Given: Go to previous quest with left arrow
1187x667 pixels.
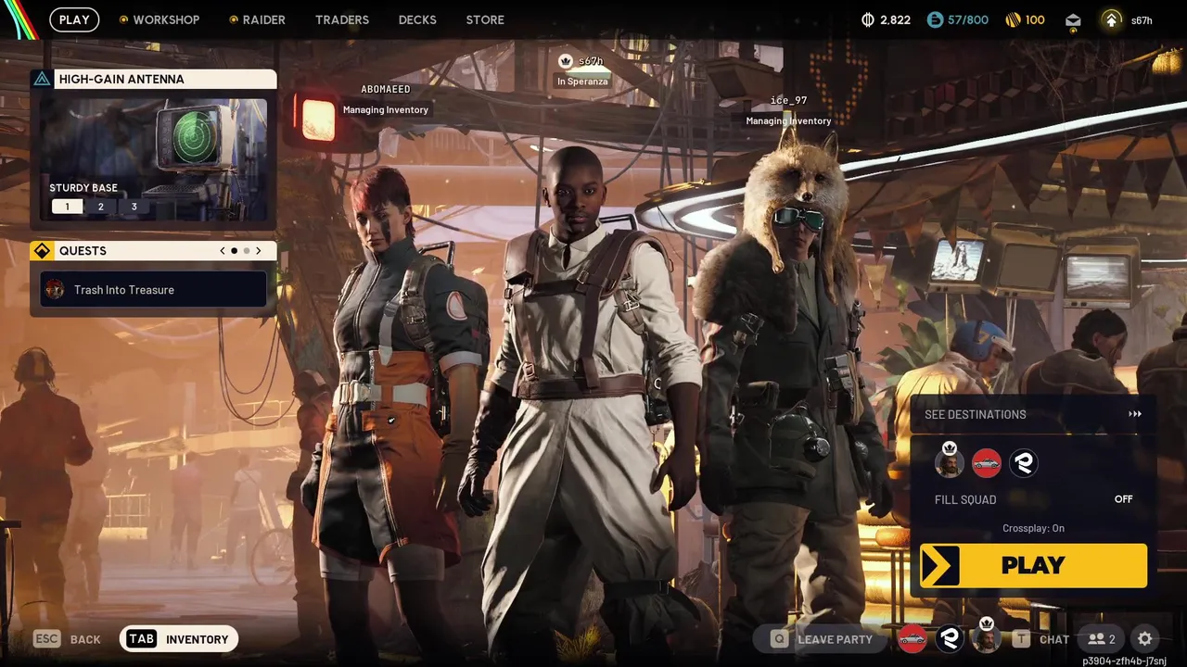Looking at the screenshot, I should tap(222, 251).
